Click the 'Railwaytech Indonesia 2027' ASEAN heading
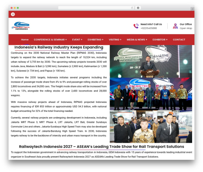 click(101, 146)
